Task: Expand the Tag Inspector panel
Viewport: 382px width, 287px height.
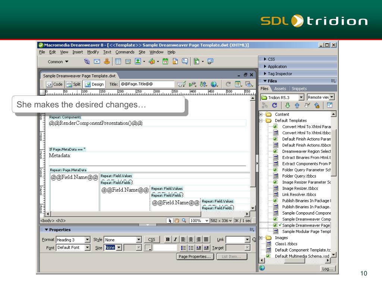Action: 265,74
